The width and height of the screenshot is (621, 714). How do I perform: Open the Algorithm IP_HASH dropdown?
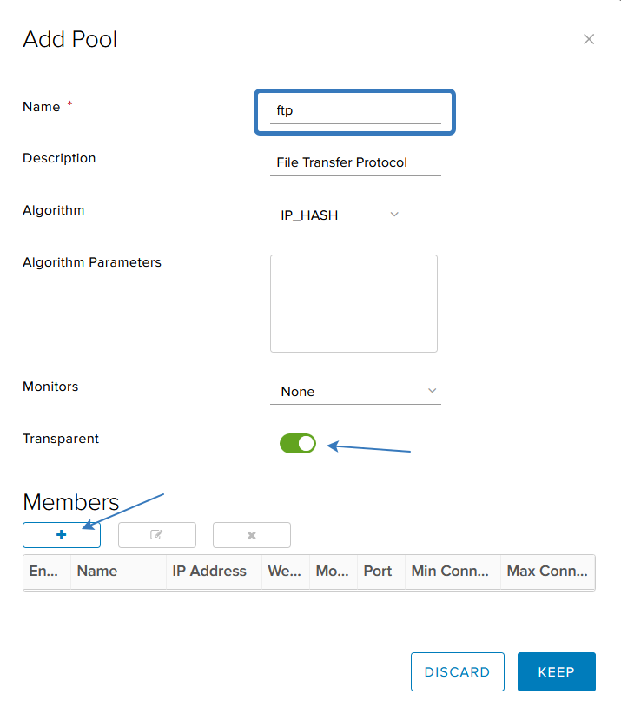(337, 215)
